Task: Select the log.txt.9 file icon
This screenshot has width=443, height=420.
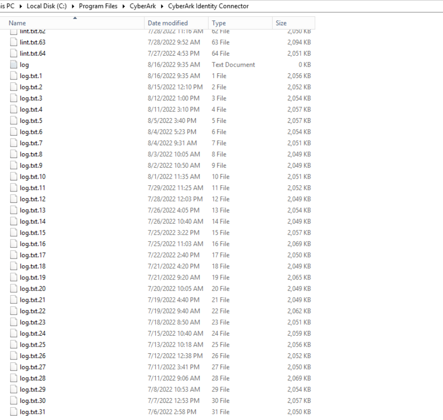Action: tap(14, 165)
